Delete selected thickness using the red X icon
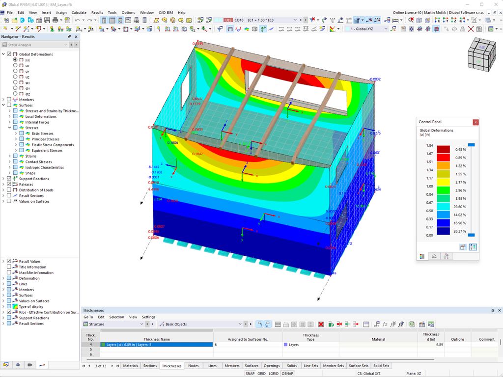The height and width of the screenshot is (377, 503). pyautogui.click(x=321, y=324)
